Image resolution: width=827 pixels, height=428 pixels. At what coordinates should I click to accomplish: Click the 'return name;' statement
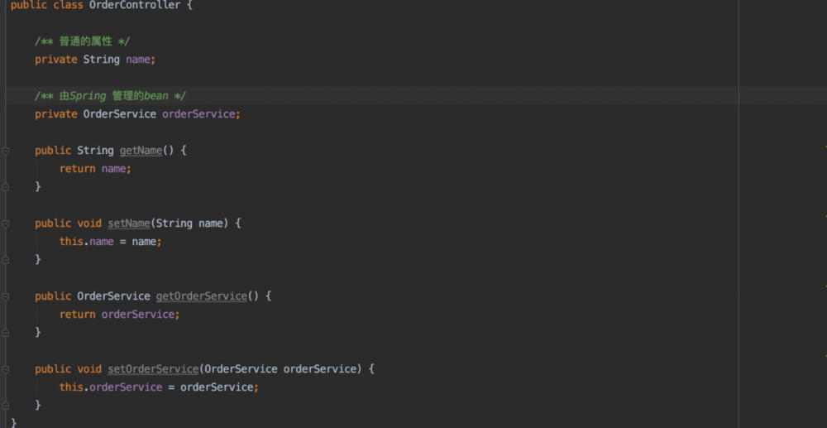point(95,169)
